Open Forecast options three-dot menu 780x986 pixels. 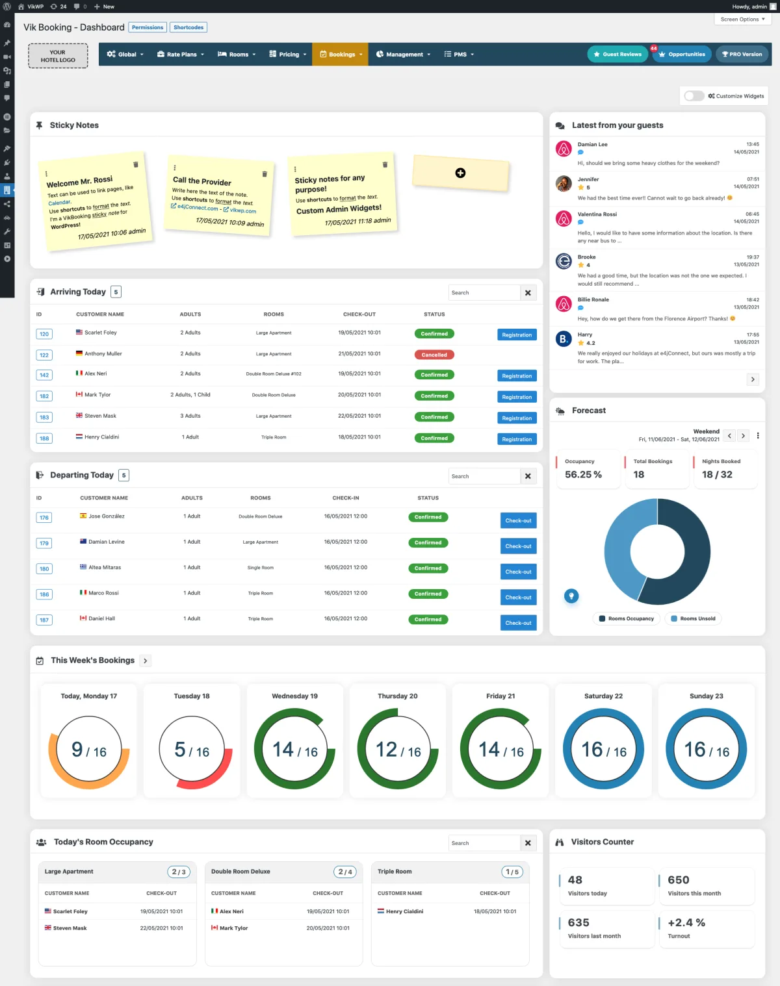tap(758, 436)
